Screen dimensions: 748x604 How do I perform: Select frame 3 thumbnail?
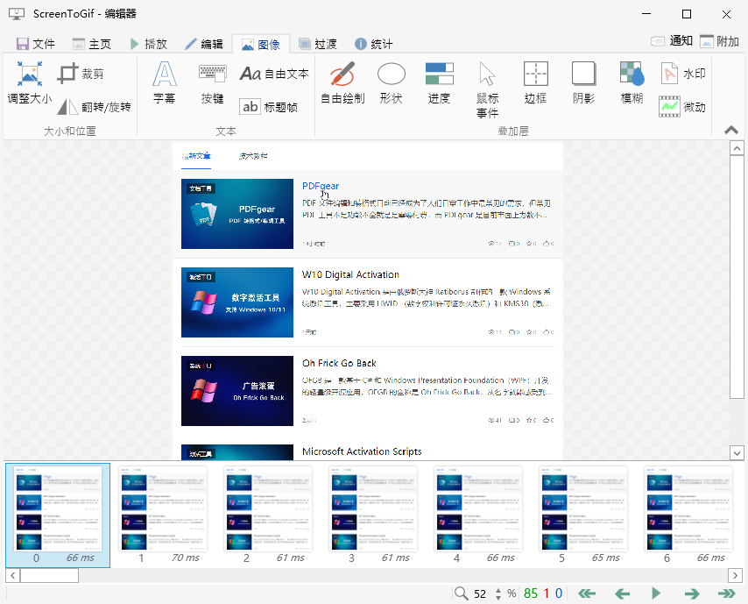tap(373, 515)
